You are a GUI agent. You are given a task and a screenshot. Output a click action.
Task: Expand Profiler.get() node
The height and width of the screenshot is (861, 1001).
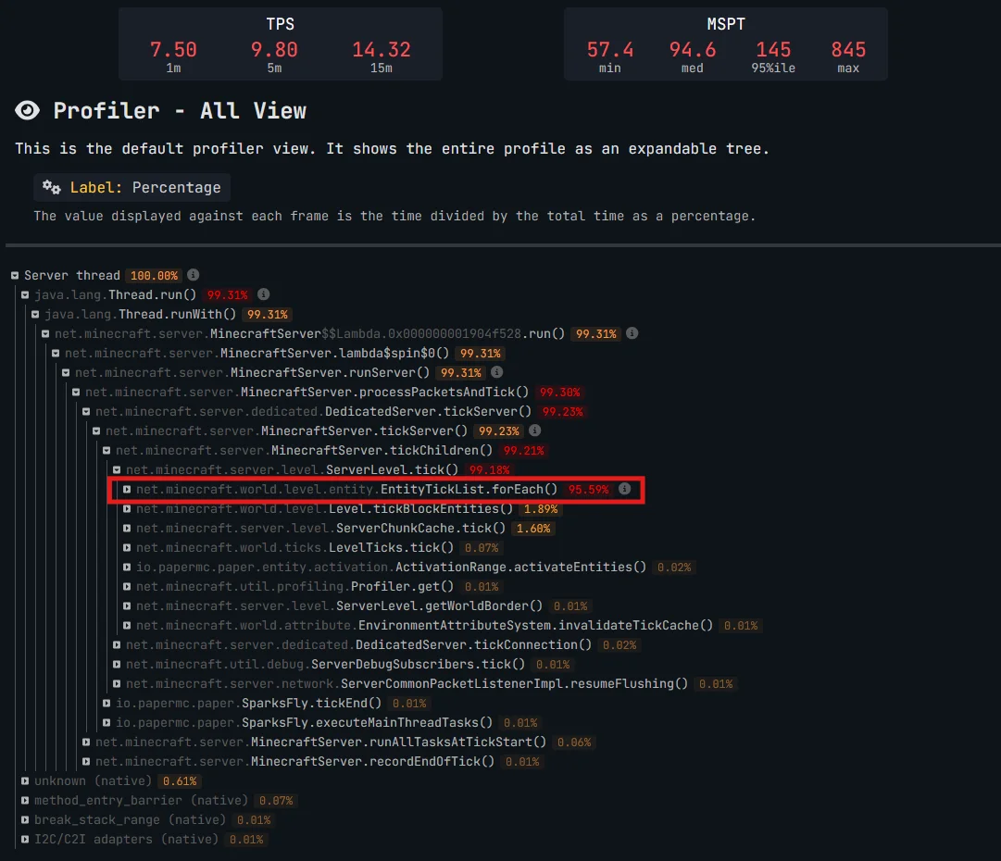coord(127,587)
